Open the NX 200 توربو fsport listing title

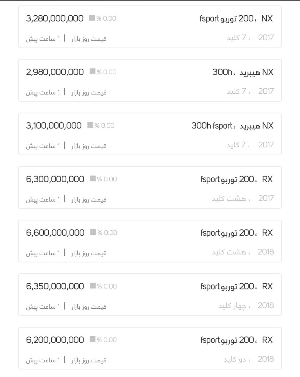click(236, 19)
